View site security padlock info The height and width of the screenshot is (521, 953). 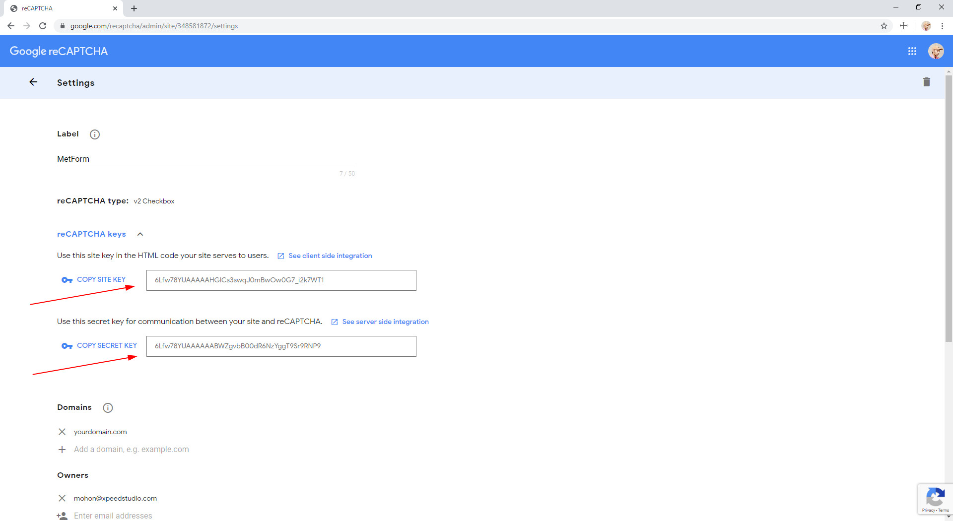63,26
